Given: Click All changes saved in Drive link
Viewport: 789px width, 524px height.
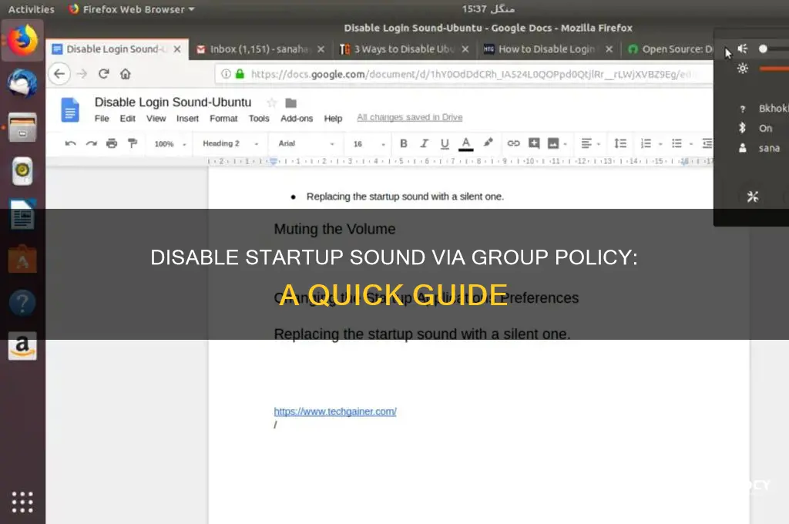Looking at the screenshot, I should (x=410, y=117).
